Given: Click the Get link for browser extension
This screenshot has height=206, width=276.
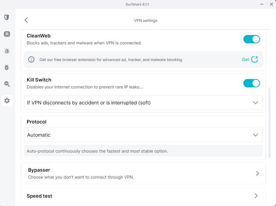Looking at the screenshot, I should 245,60.
